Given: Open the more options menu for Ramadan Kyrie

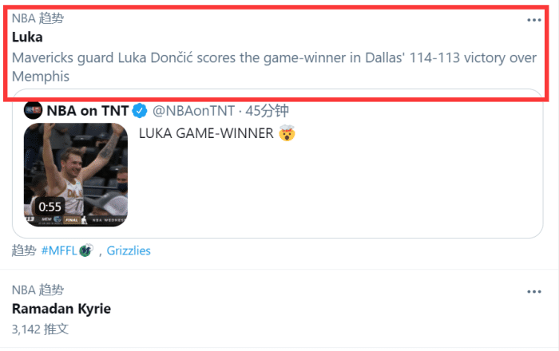Looking at the screenshot, I should coord(533,292).
